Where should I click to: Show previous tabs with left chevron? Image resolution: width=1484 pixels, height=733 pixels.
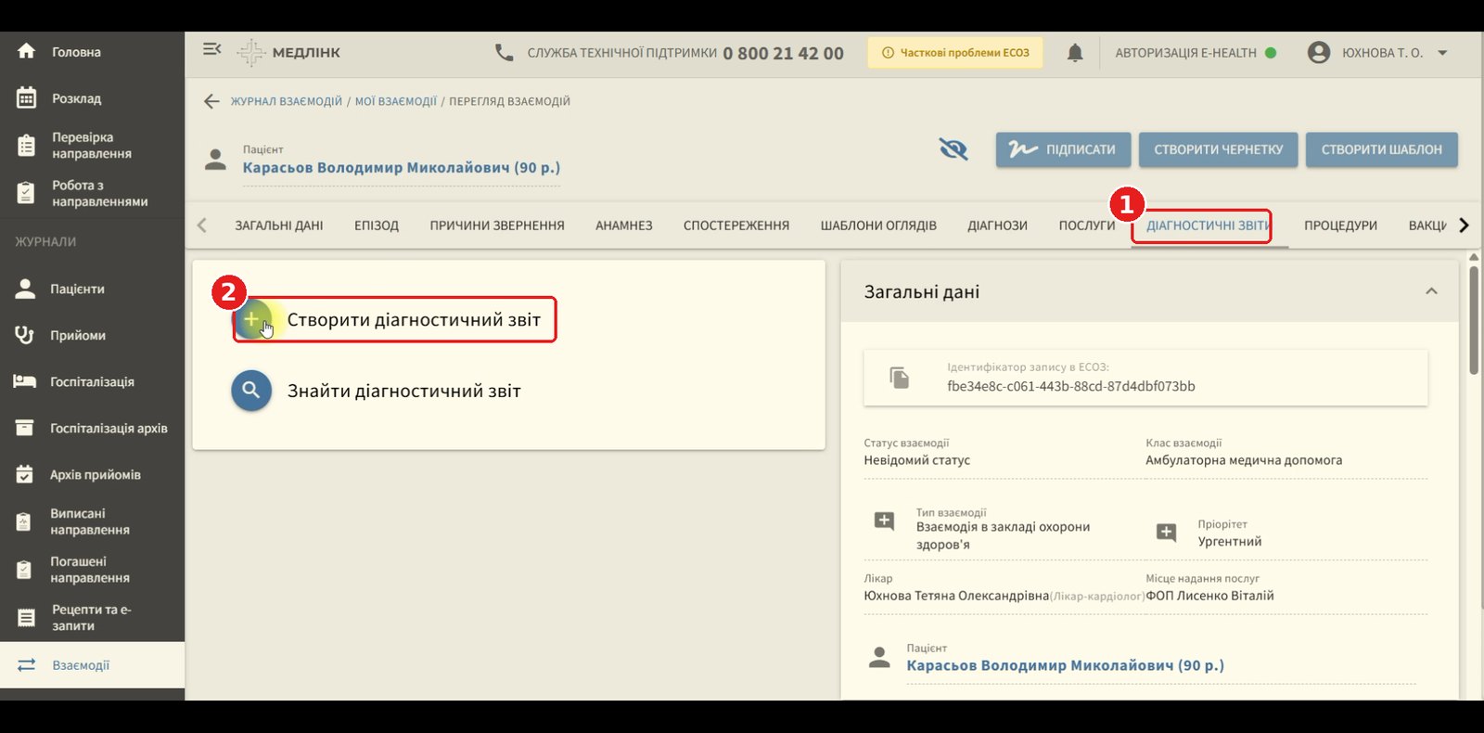pyautogui.click(x=202, y=225)
